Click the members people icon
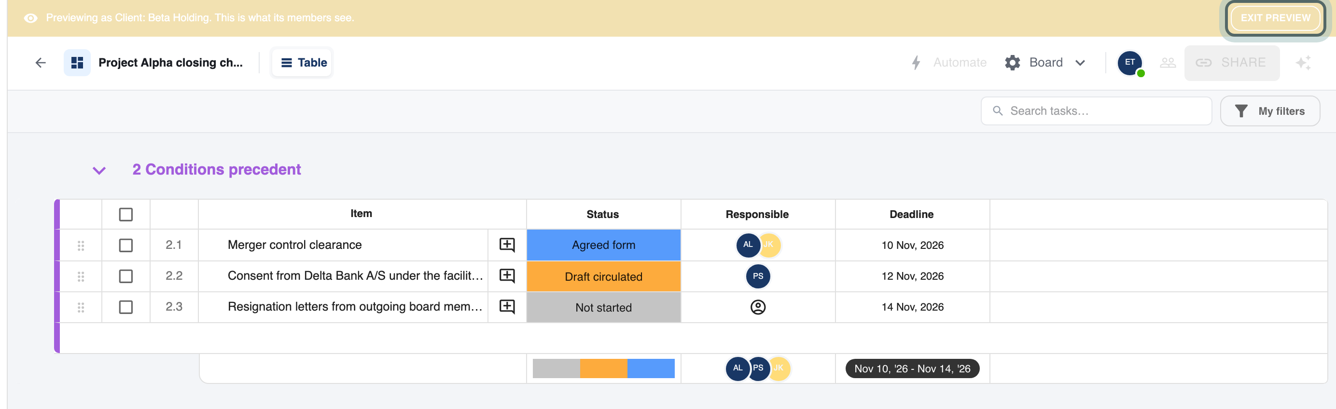The width and height of the screenshot is (1336, 409). pyautogui.click(x=1168, y=63)
